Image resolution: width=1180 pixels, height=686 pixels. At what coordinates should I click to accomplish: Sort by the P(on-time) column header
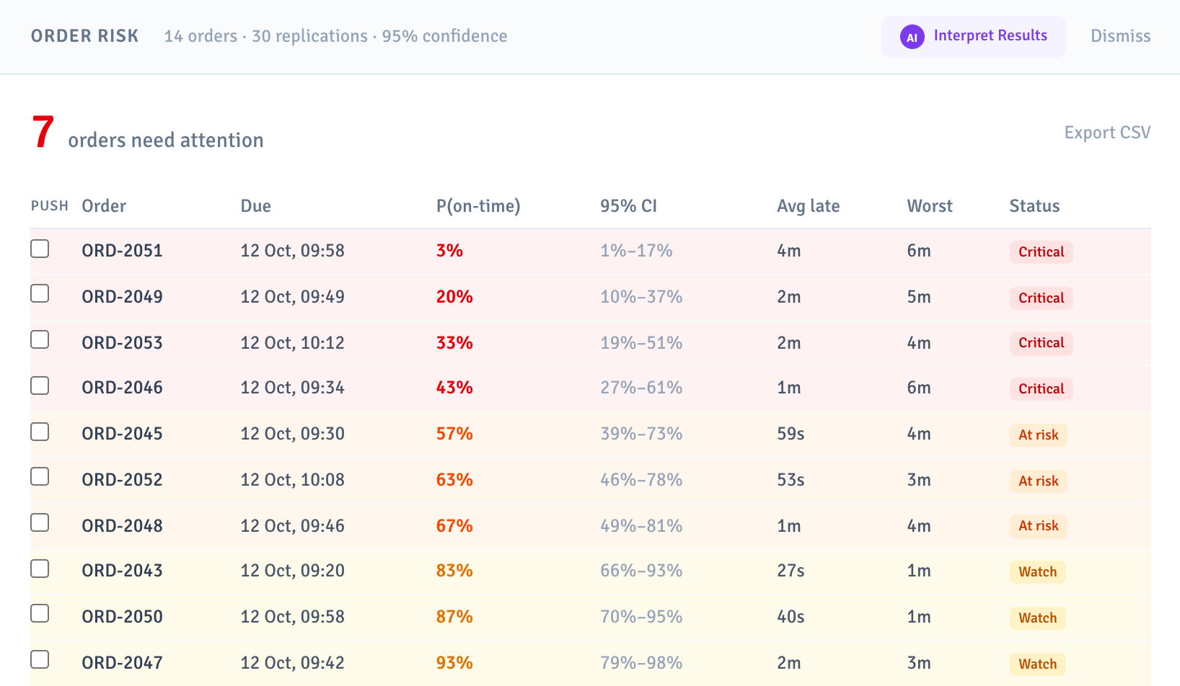coord(478,206)
